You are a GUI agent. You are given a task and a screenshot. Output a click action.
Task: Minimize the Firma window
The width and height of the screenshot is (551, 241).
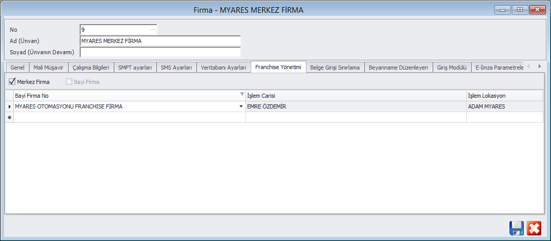(503, 10)
